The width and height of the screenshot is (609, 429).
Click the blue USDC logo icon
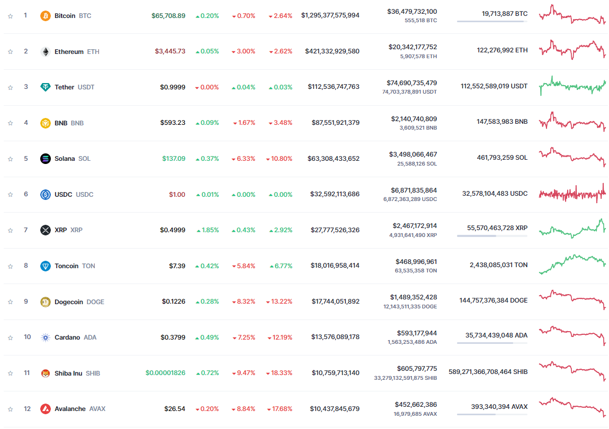point(46,194)
